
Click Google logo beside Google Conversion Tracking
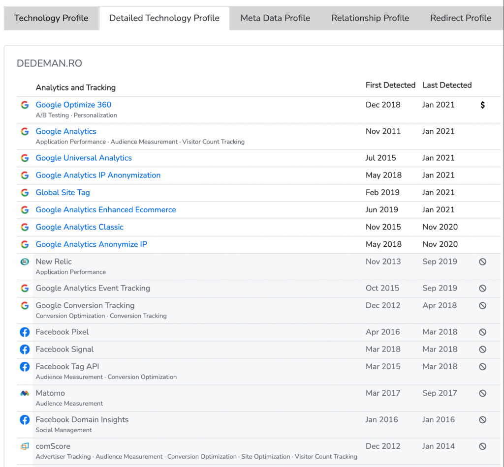[25, 306]
